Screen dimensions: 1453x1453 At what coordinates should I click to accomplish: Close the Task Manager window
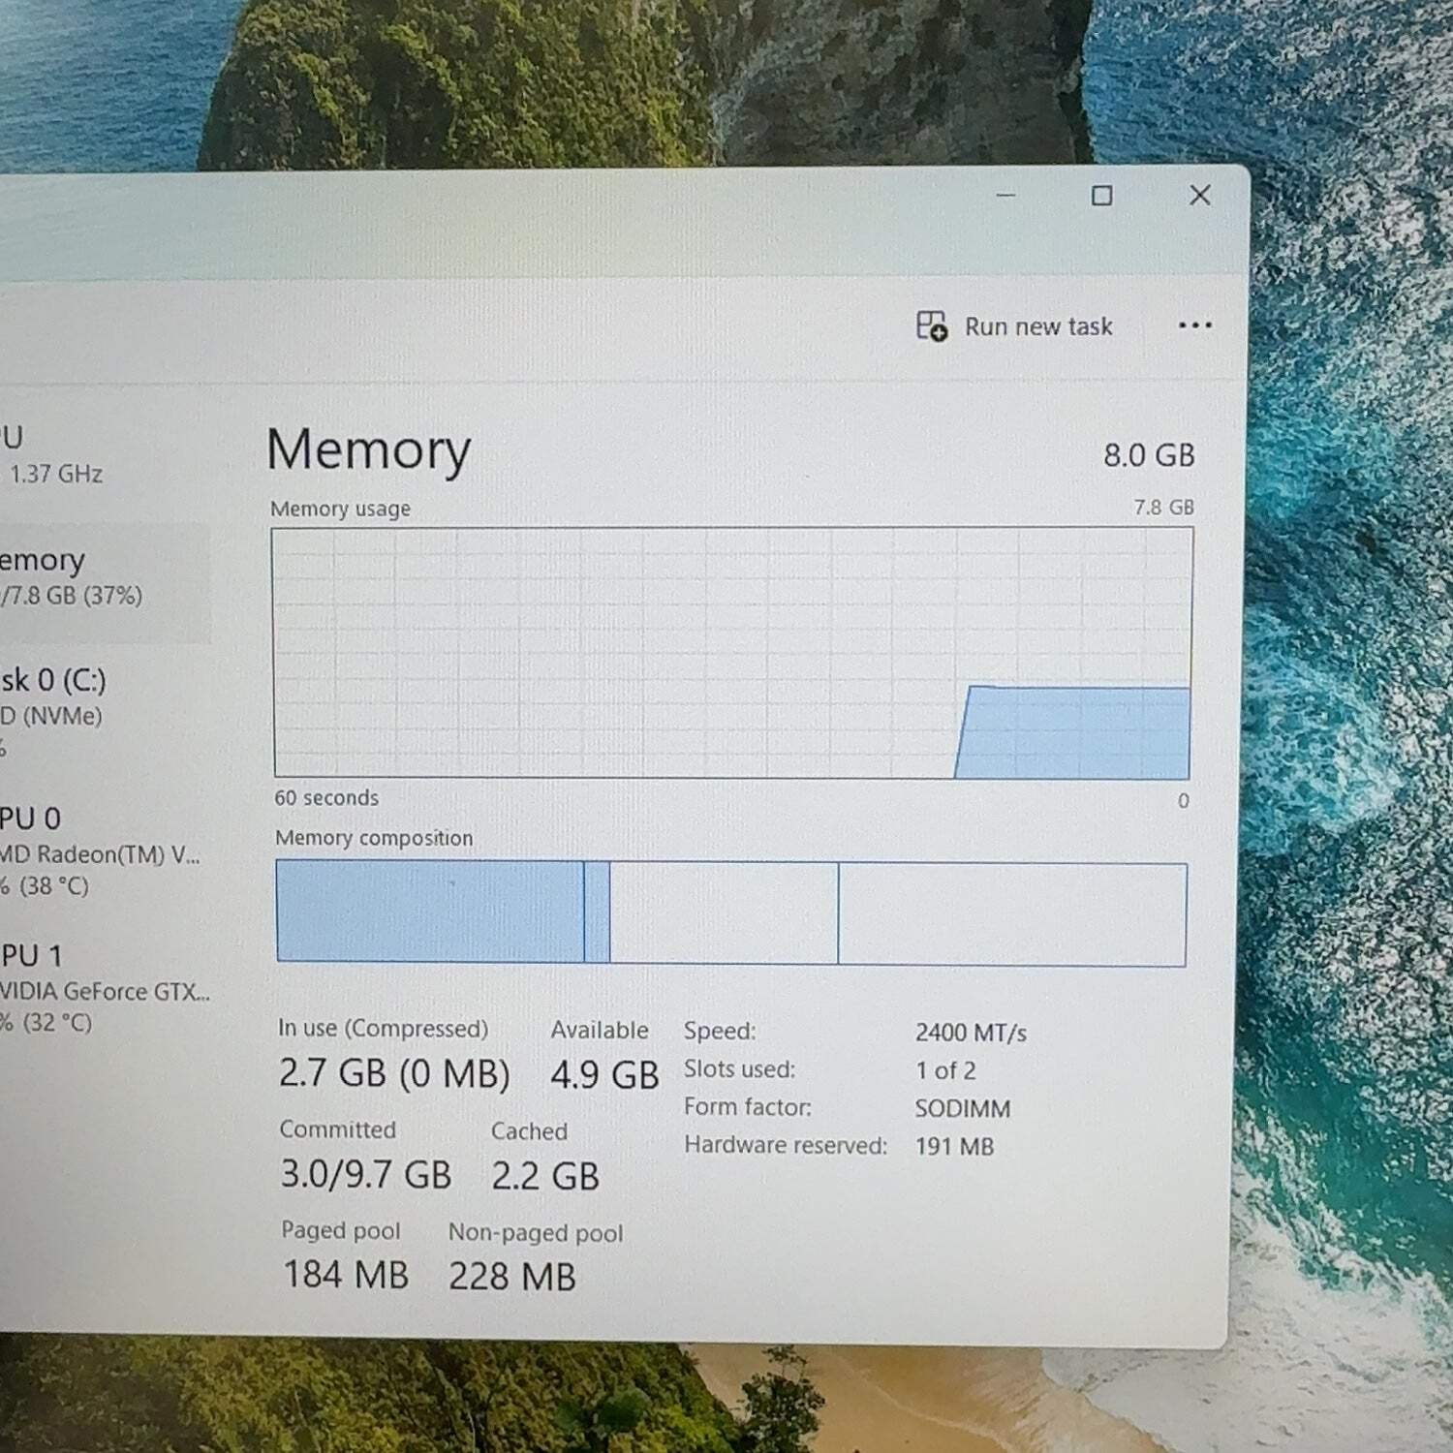(1200, 195)
